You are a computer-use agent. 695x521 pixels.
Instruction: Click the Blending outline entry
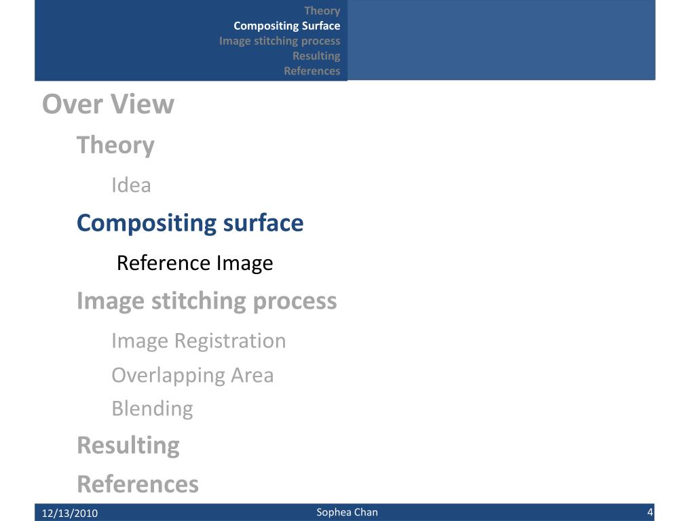[152, 408]
